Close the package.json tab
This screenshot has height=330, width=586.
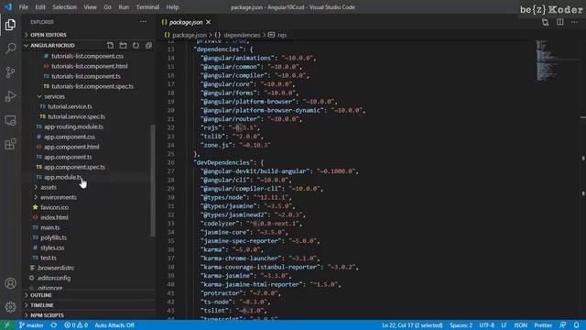pyautogui.click(x=209, y=22)
